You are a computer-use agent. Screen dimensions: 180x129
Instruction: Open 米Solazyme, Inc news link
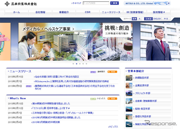tap(71, 81)
